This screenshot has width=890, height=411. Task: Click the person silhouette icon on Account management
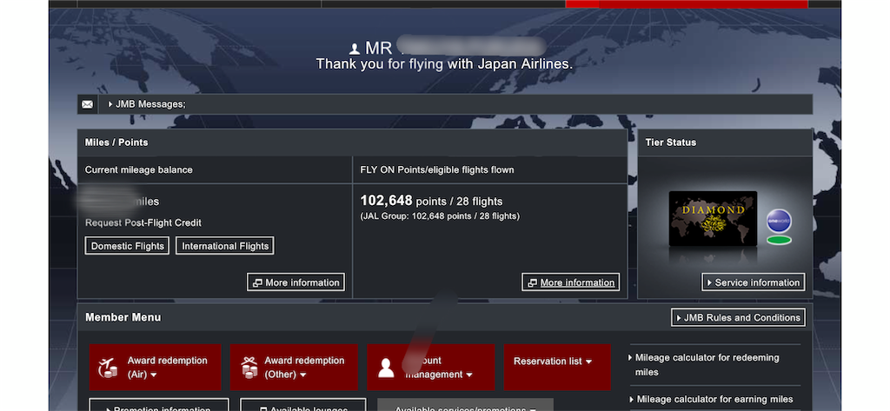[386, 368]
